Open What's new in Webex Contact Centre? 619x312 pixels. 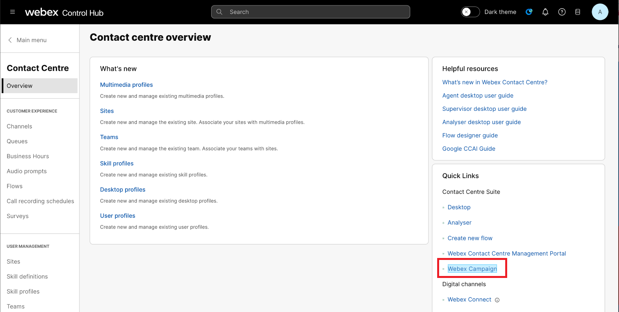[495, 82]
